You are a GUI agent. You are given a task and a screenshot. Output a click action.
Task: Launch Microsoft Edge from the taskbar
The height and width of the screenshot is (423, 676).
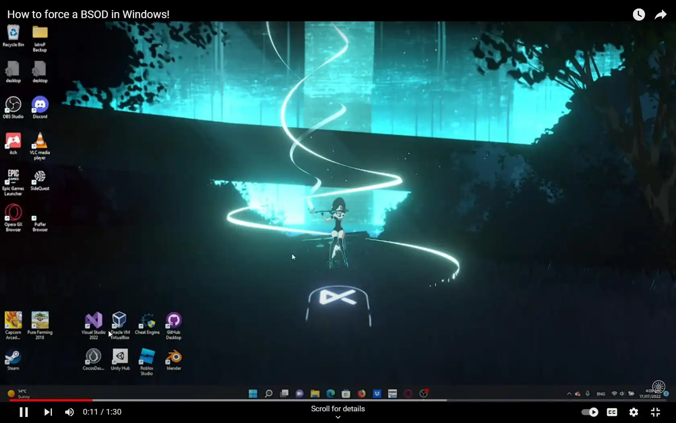coord(330,394)
